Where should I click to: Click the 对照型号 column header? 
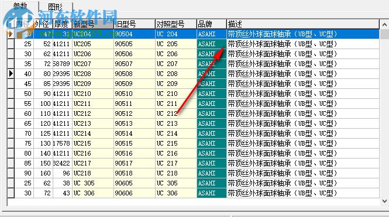[176, 24]
